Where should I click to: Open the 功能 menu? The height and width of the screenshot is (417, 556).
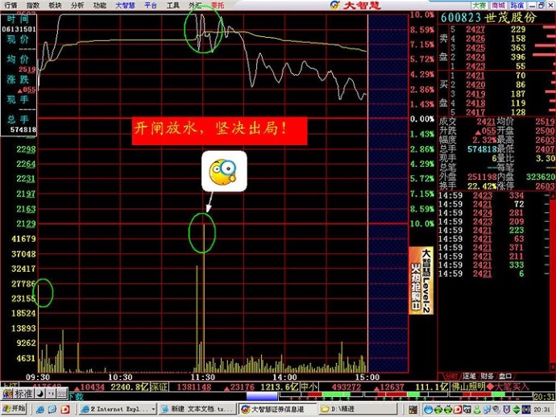point(100,5)
